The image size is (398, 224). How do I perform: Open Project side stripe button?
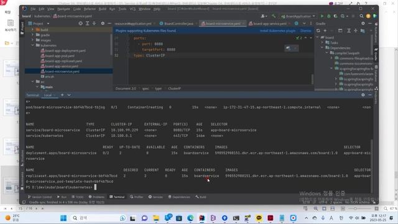22,27
